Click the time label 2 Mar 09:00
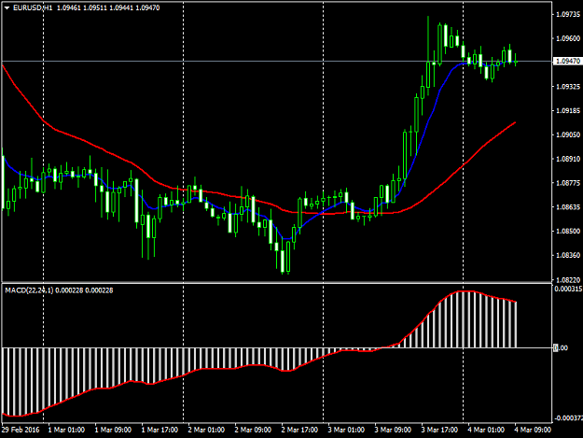The height and width of the screenshot is (438, 583). tap(253, 430)
